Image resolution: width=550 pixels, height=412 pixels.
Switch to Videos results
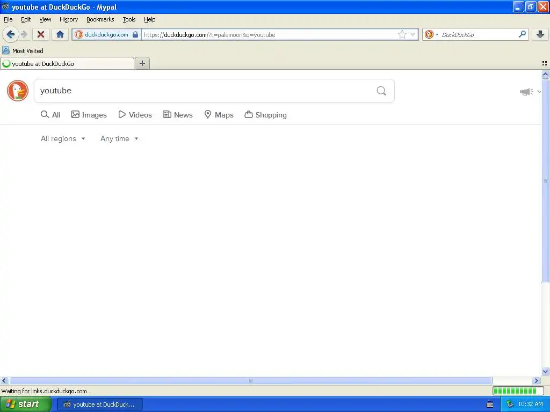click(x=135, y=115)
